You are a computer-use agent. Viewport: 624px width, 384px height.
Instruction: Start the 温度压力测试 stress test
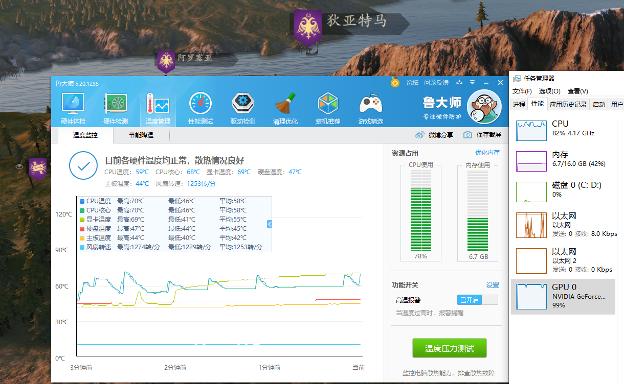450,348
